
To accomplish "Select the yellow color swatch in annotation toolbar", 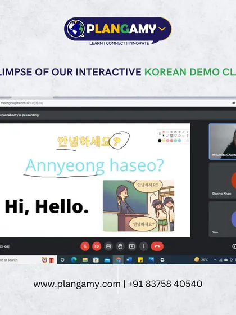I will pyautogui.click(x=164, y=141).
